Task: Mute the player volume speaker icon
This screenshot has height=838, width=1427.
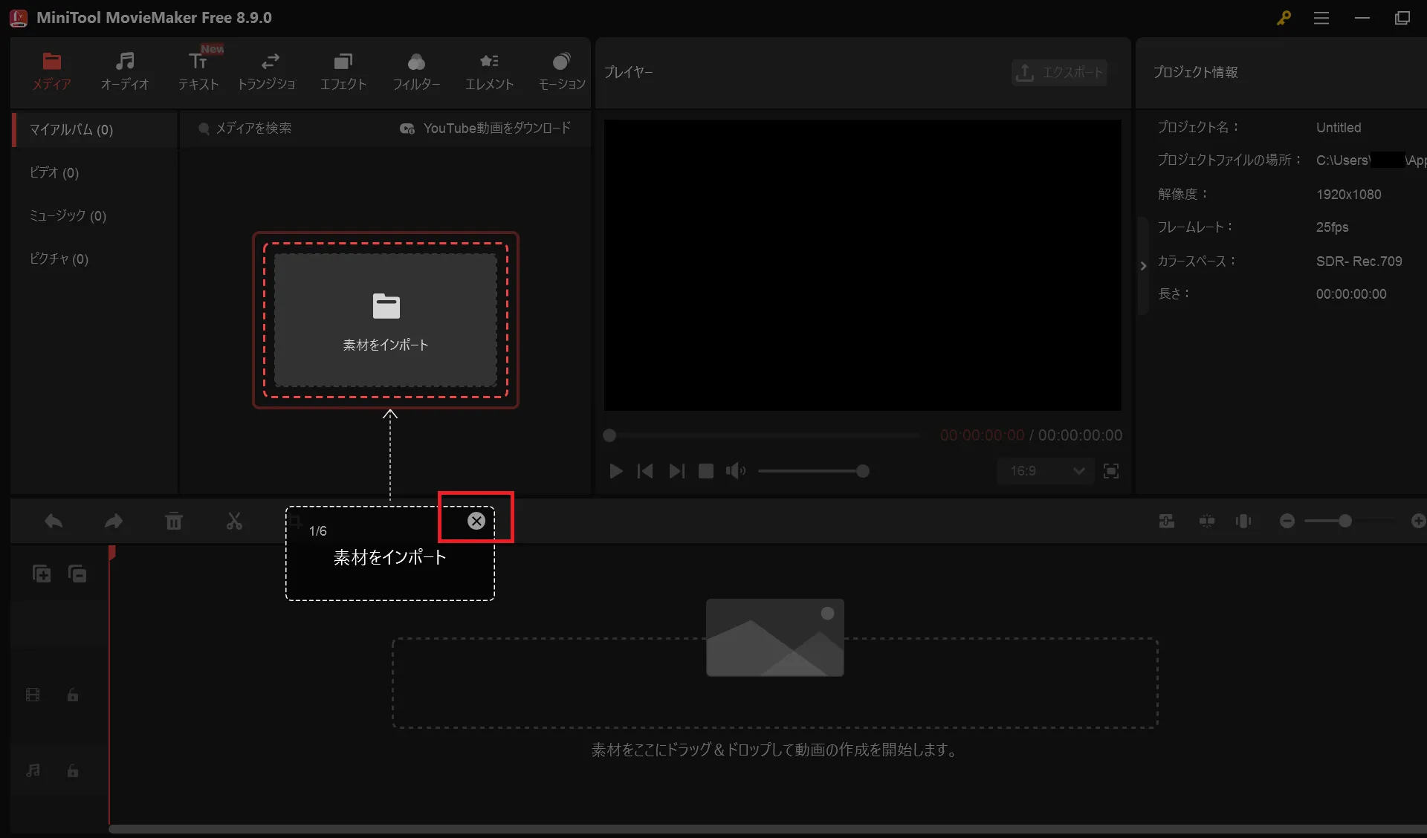Action: (736, 471)
